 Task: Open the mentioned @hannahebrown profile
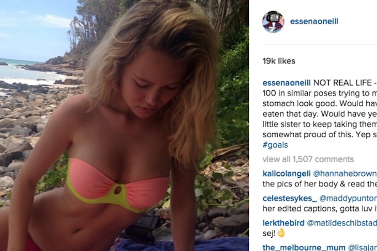345,173
